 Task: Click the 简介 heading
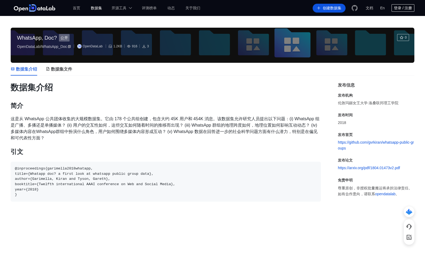[x=17, y=106]
